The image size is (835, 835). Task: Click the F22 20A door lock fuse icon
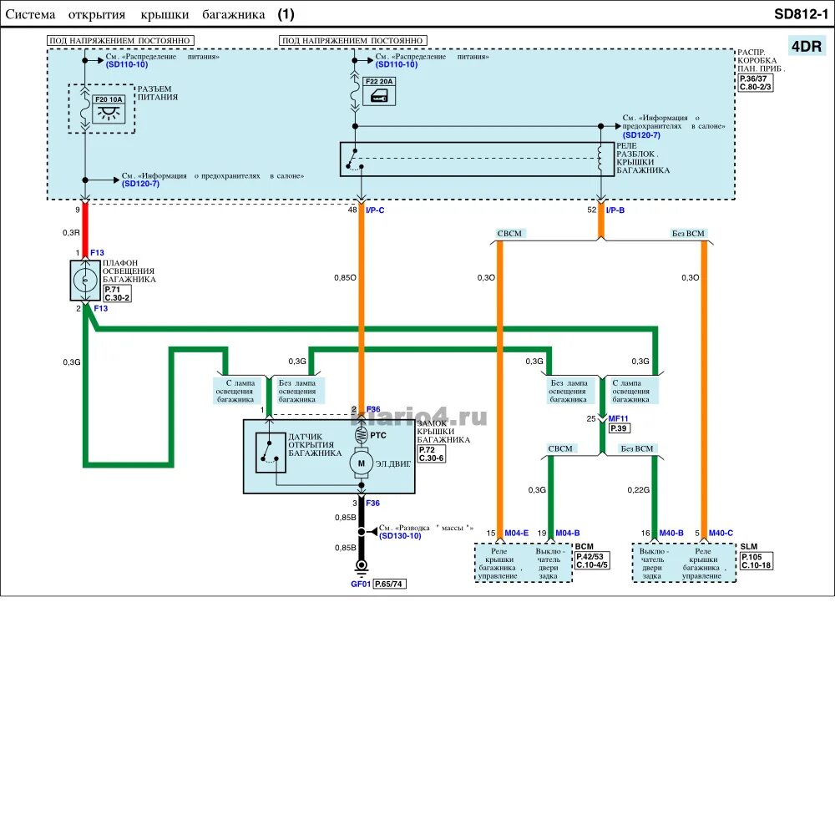(x=379, y=91)
